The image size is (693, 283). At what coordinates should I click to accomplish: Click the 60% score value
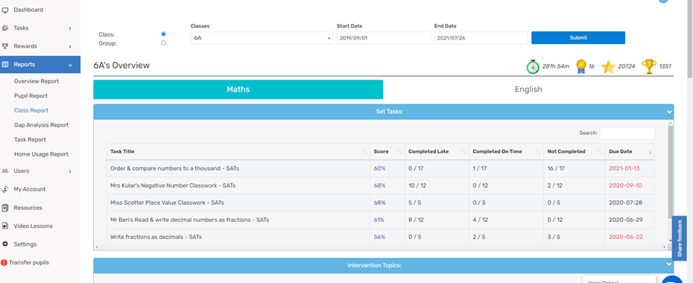point(379,168)
